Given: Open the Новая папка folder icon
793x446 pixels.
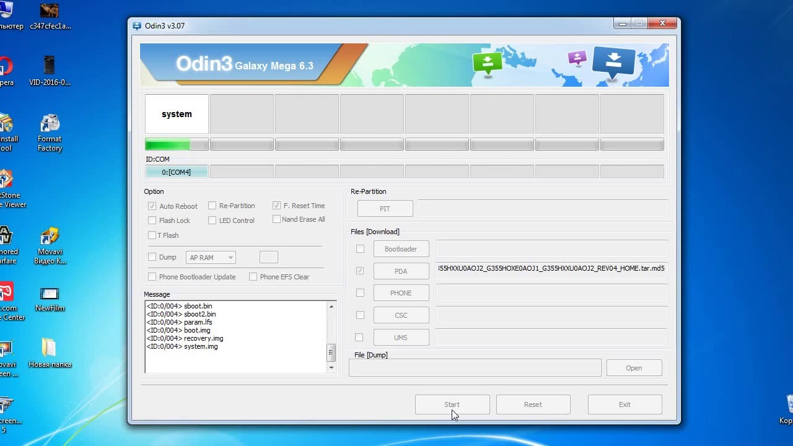Looking at the screenshot, I should tap(50, 353).
